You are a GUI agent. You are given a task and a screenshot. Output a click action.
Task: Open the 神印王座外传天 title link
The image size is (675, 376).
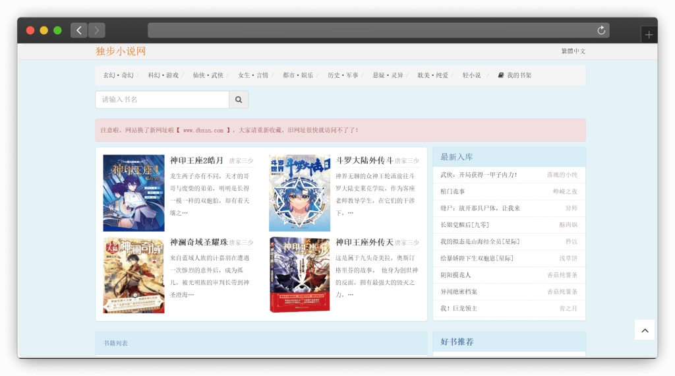tap(364, 242)
